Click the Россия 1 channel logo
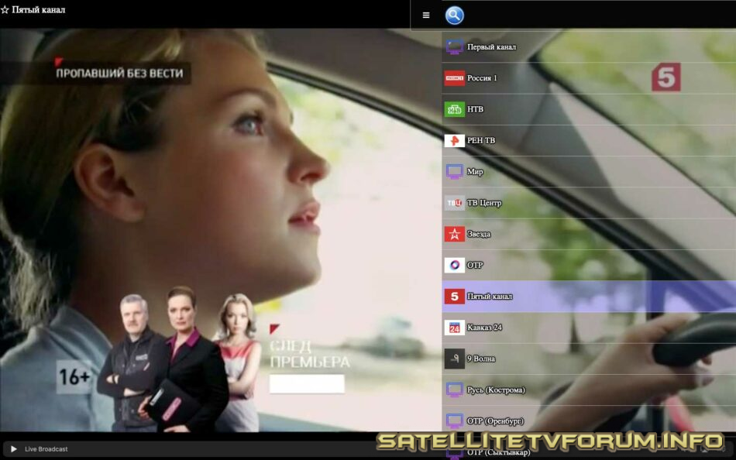This screenshot has height=460, width=736. point(454,78)
